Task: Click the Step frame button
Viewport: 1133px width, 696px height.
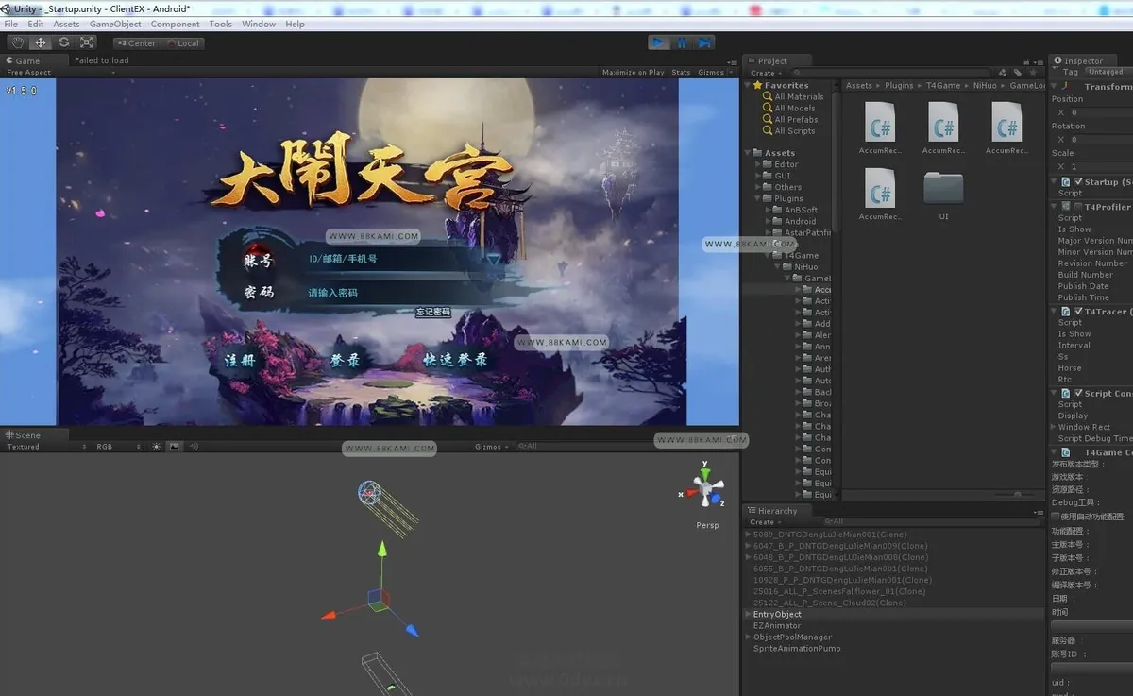Action: 704,42
